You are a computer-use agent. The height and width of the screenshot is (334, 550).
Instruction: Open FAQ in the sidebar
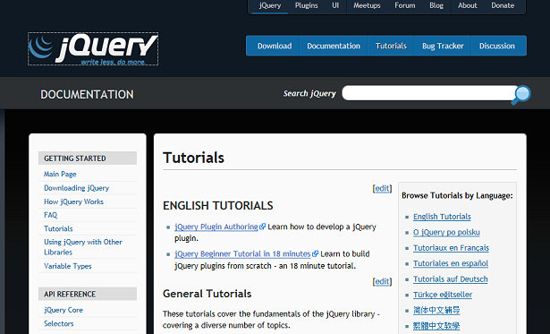coord(50,215)
